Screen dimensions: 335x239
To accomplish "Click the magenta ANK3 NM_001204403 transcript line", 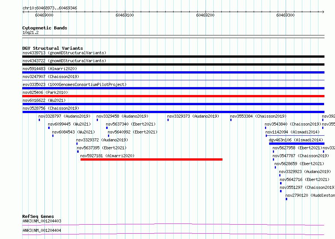I will (x=173, y=224).
